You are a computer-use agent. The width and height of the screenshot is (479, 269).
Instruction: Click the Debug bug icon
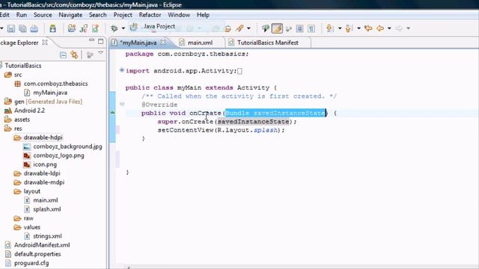click(x=114, y=28)
